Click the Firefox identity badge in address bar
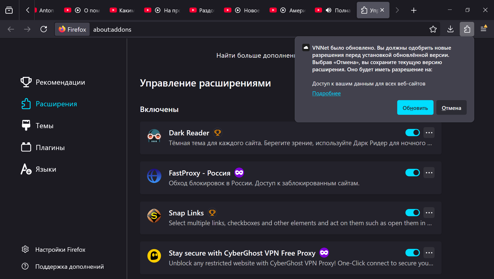This screenshot has width=494, height=279. [72, 29]
